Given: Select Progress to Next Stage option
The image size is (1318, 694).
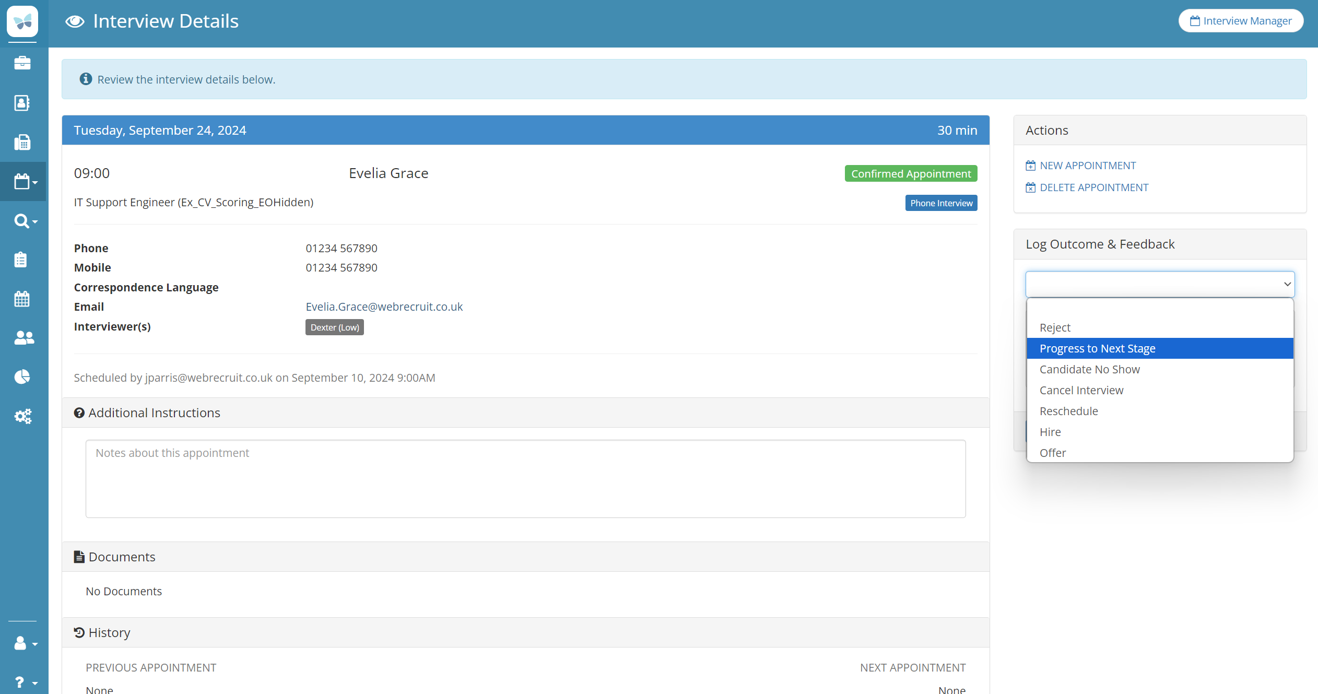Looking at the screenshot, I should 1097,348.
